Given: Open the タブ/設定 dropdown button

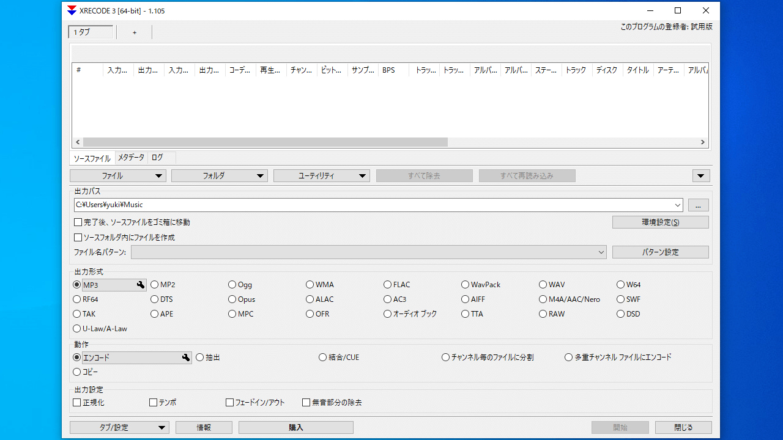Looking at the screenshot, I should [119, 428].
